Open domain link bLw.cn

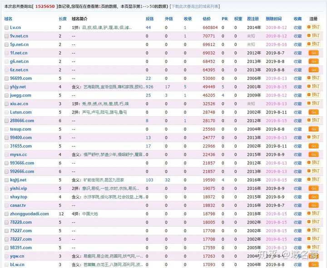click(17, 265)
